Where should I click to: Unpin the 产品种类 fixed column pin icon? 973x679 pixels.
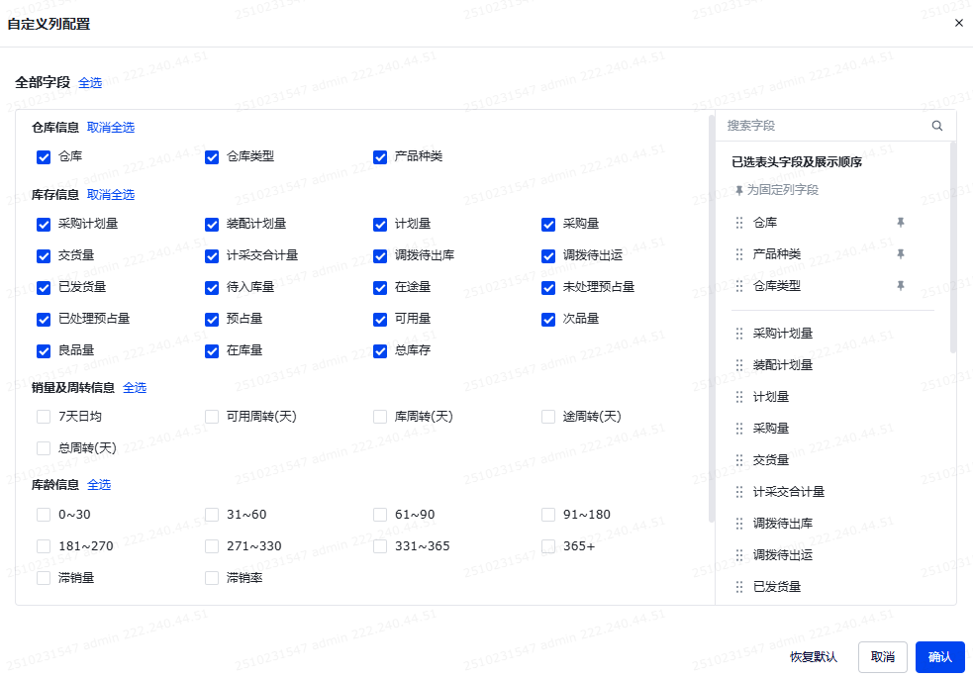coord(901,253)
